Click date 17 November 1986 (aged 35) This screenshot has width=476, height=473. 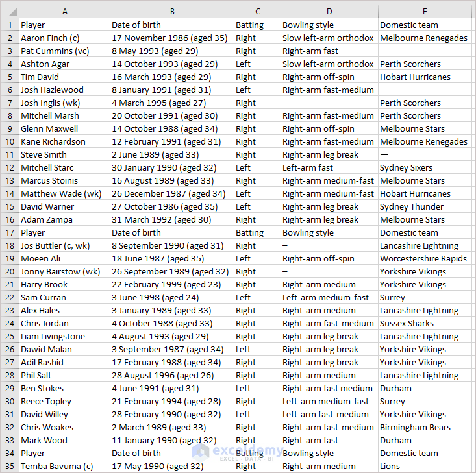pos(172,38)
